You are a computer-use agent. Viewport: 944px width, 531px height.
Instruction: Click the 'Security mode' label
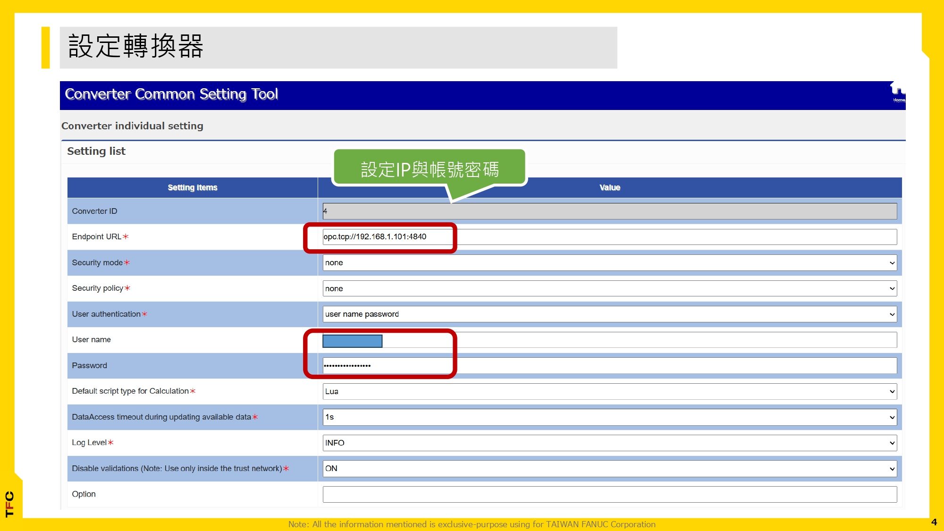pyautogui.click(x=97, y=263)
